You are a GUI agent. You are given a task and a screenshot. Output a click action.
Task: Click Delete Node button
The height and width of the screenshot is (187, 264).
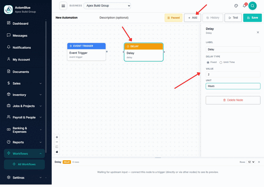(233, 100)
